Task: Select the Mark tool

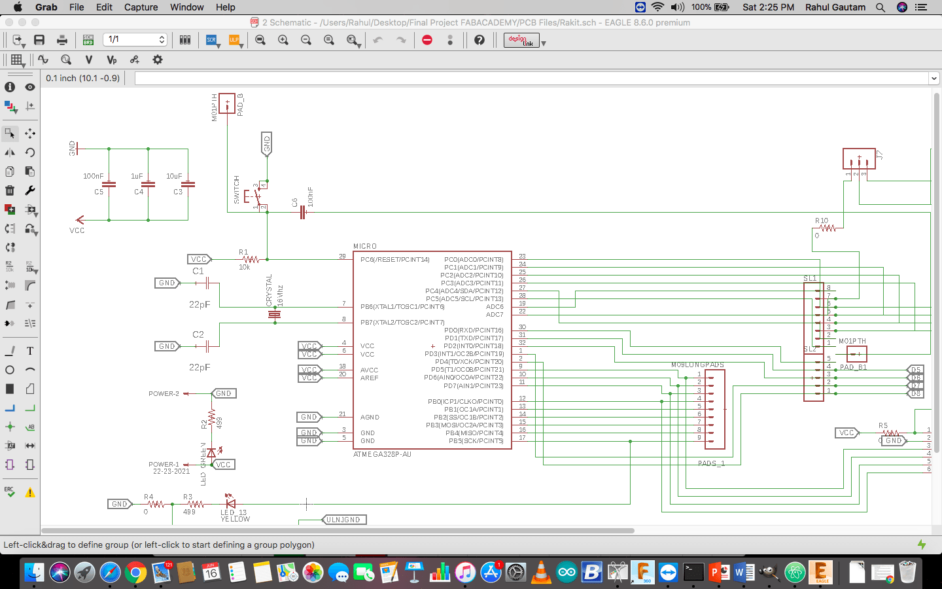Action: pyautogui.click(x=30, y=106)
